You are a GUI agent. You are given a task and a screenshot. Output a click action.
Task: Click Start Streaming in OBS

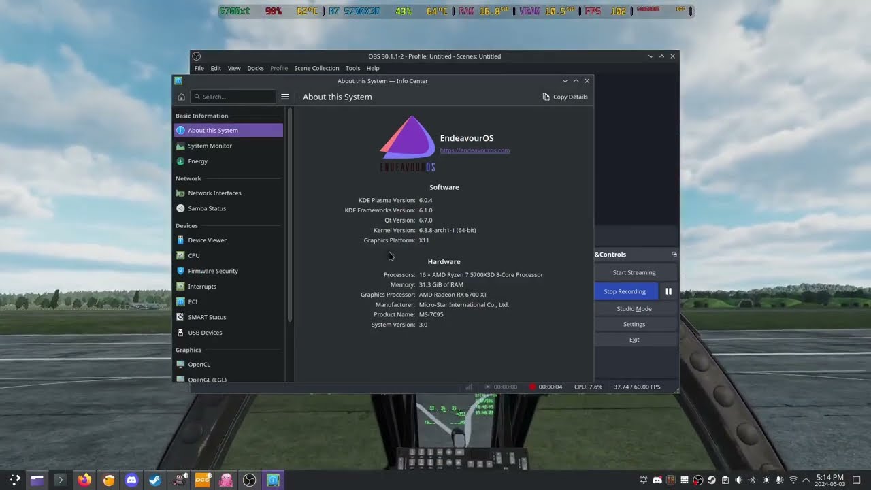coord(634,272)
